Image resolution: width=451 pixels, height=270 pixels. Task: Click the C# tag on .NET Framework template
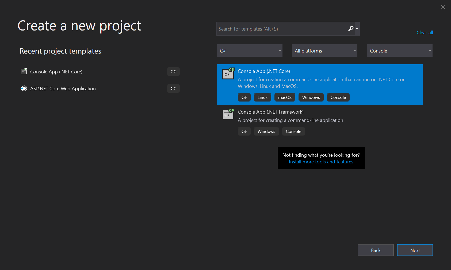(244, 131)
